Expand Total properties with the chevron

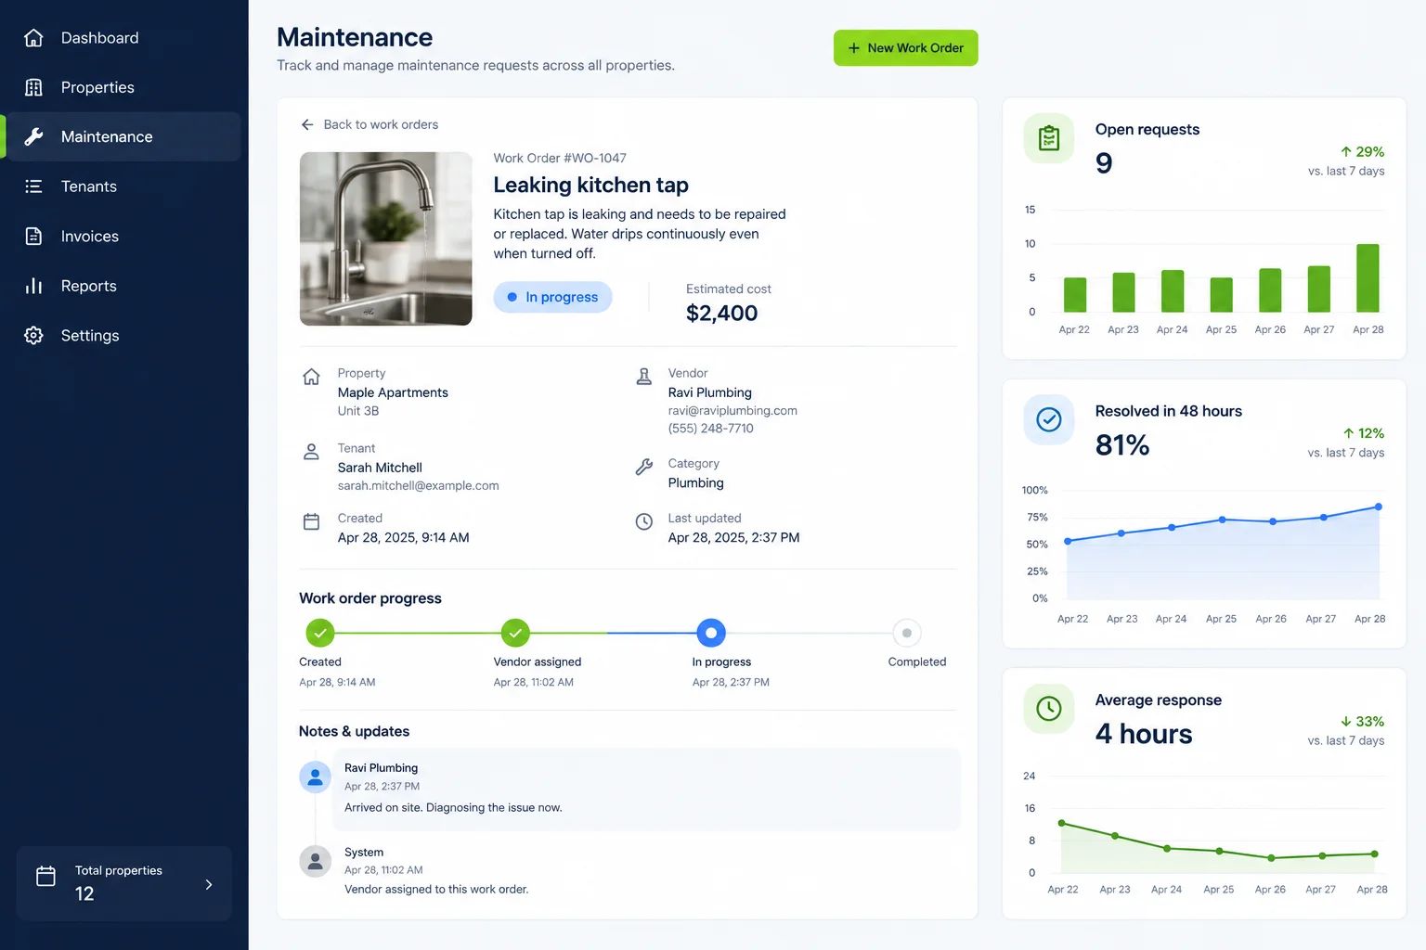209,884
